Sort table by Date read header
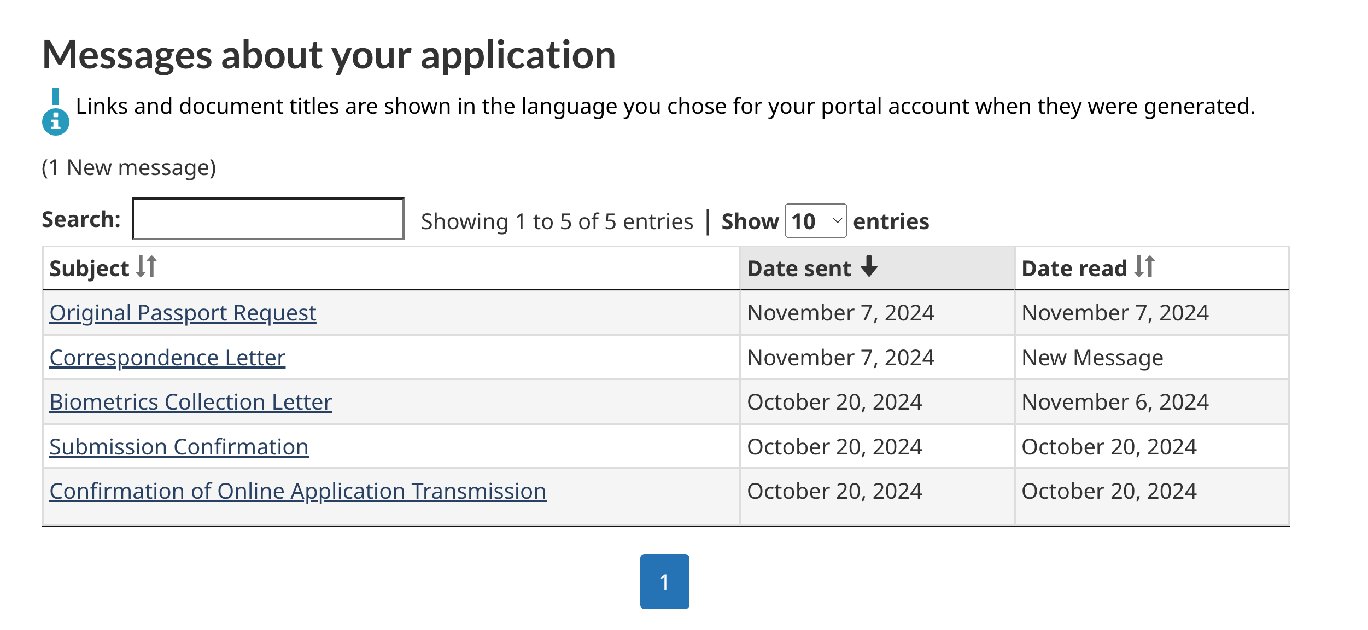Viewport: 1368px width, 630px height. click(x=1074, y=269)
